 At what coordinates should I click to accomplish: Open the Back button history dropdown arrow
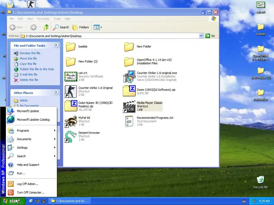coord(26,27)
